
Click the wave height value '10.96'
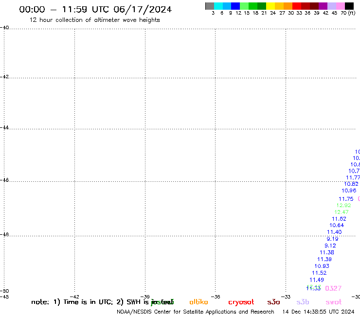tap(349, 191)
